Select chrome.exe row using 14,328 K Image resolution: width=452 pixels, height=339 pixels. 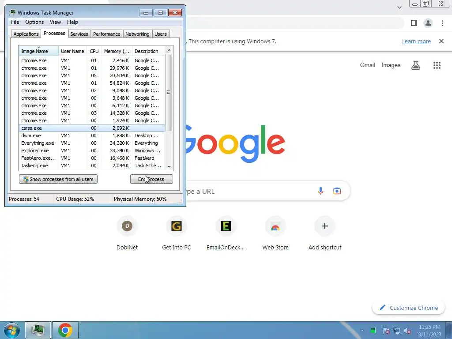coord(92,113)
